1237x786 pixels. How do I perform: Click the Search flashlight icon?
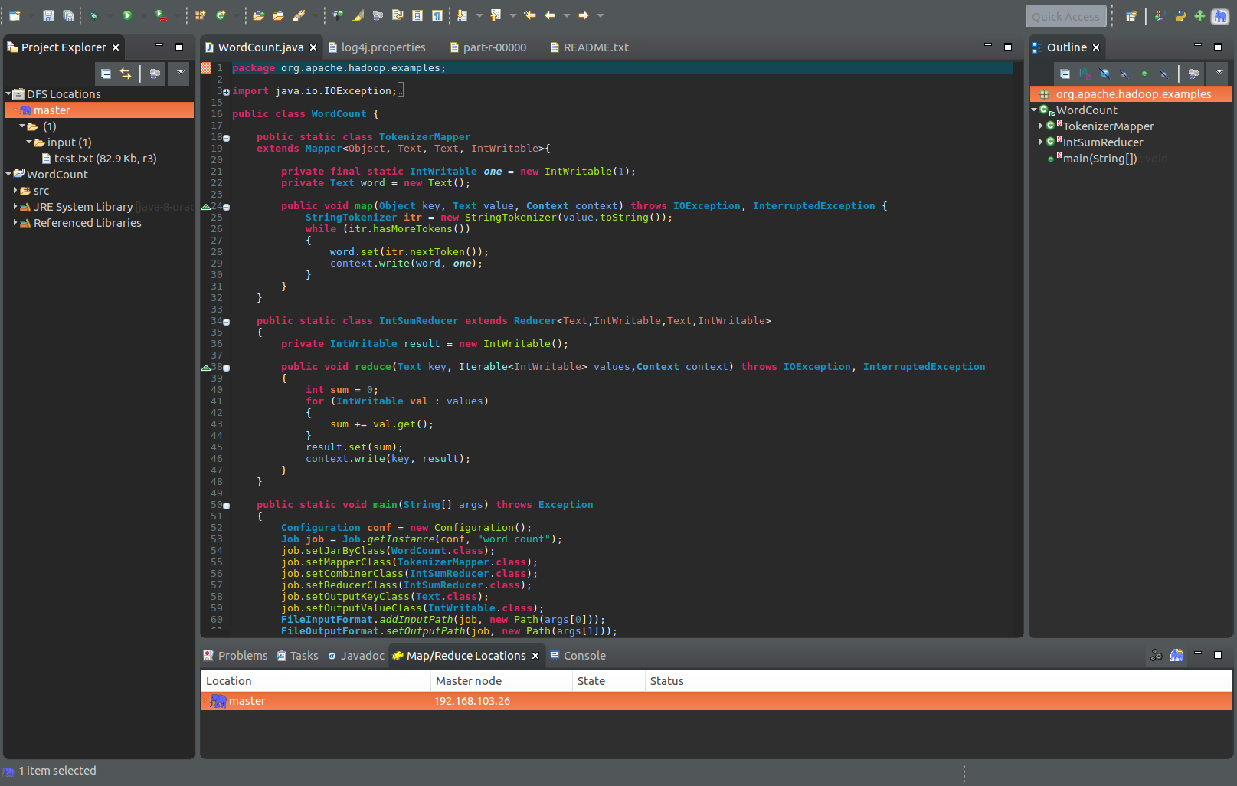point(299,15)
